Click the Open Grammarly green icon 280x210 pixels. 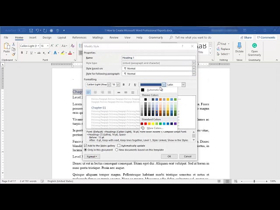coord(254,45)
